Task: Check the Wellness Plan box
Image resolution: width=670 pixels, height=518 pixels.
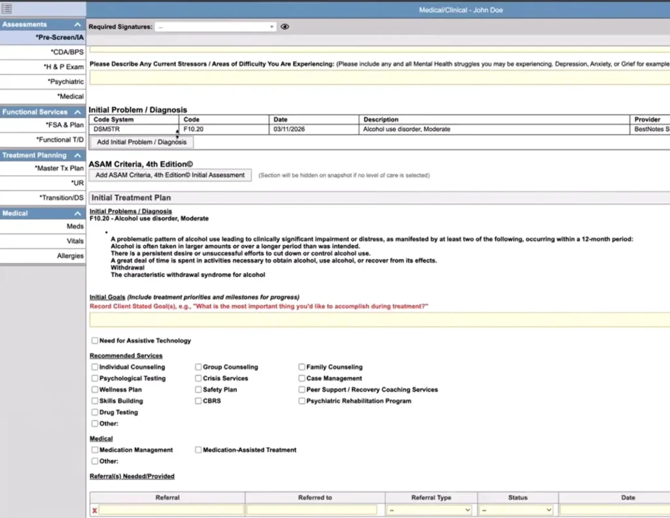Action: tap(94, 389)
